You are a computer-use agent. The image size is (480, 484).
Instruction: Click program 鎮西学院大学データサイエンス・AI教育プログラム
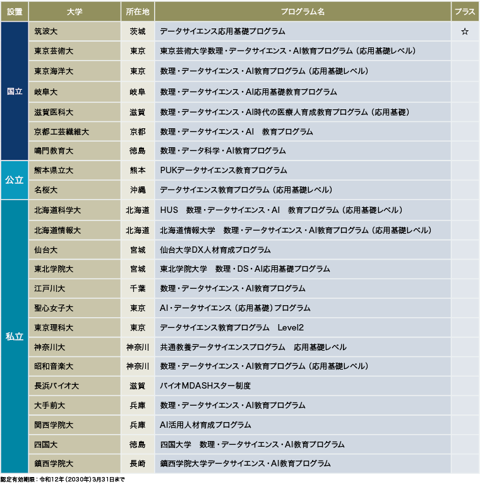245,464
